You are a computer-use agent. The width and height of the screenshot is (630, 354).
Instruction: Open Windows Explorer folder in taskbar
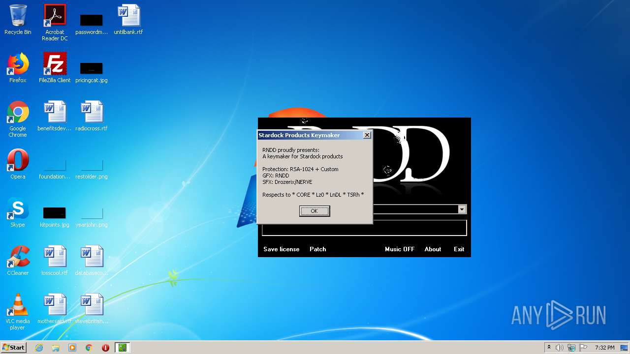coord(56,348)
